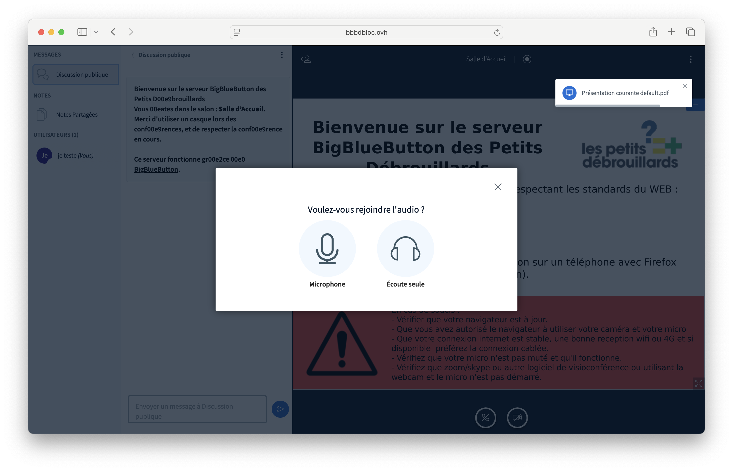Screen dimensions: 733x471
Task: Click the join audio phone button
Action: (485, 417)
